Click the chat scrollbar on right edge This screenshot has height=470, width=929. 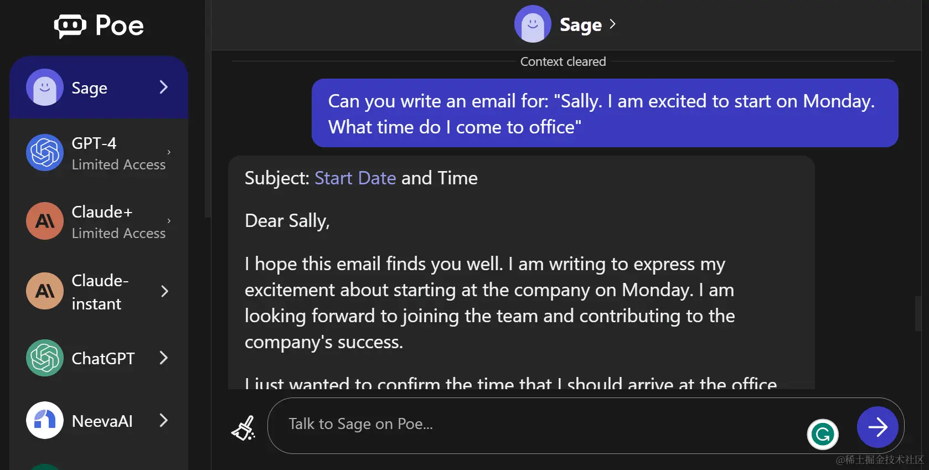[x=917, y=313]
